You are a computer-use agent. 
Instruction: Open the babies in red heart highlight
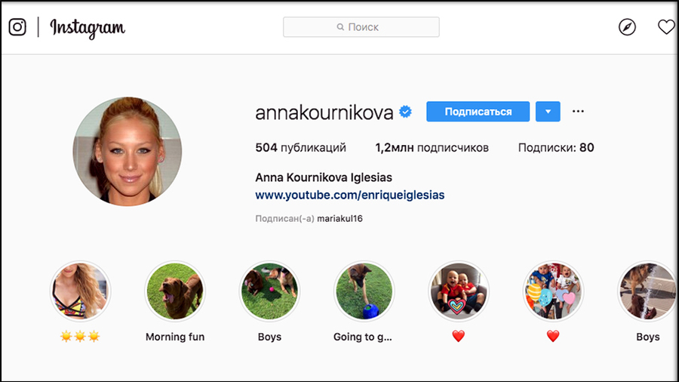pos(459,291)
